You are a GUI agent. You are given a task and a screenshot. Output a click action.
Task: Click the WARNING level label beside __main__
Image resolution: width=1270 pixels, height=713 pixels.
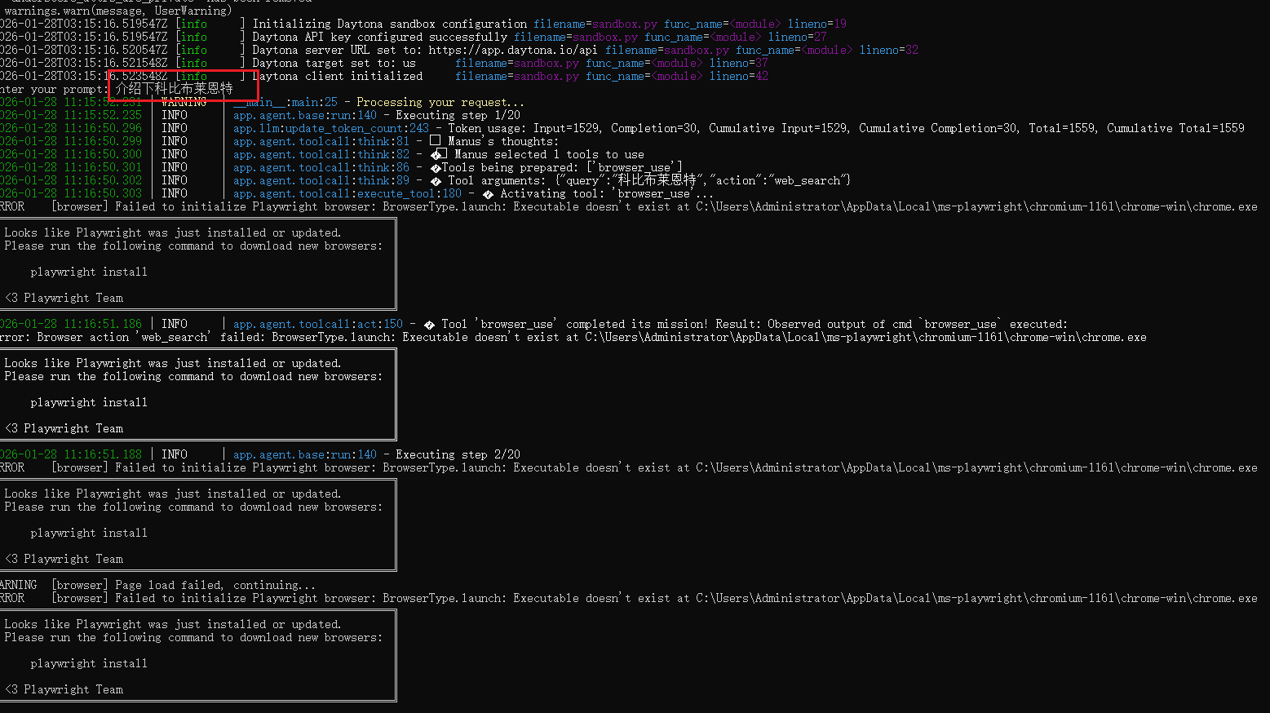[184, 102]
